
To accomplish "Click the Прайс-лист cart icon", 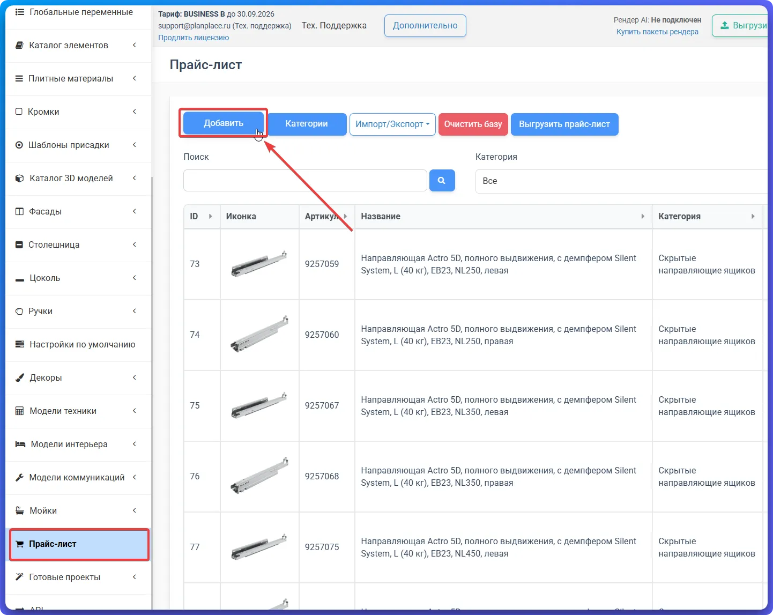I will point(20,544).
